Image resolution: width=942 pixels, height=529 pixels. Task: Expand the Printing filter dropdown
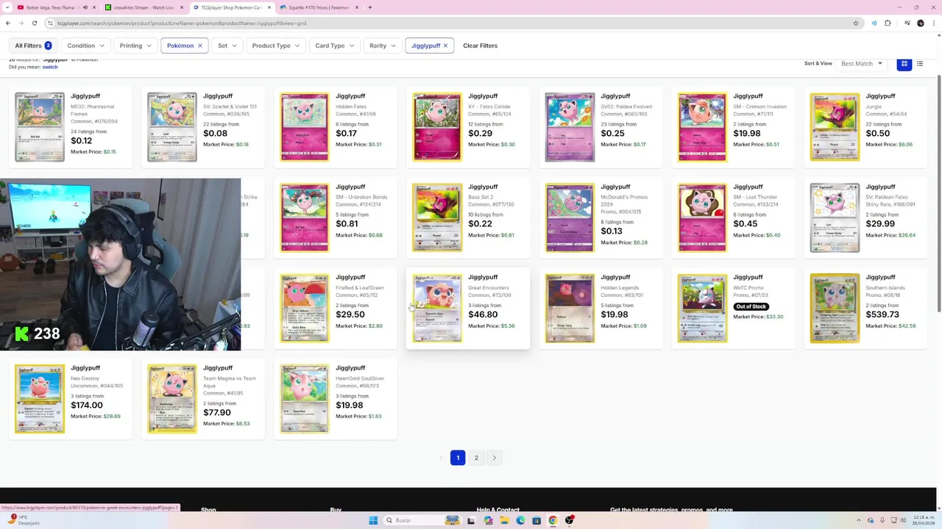(135, 46)
